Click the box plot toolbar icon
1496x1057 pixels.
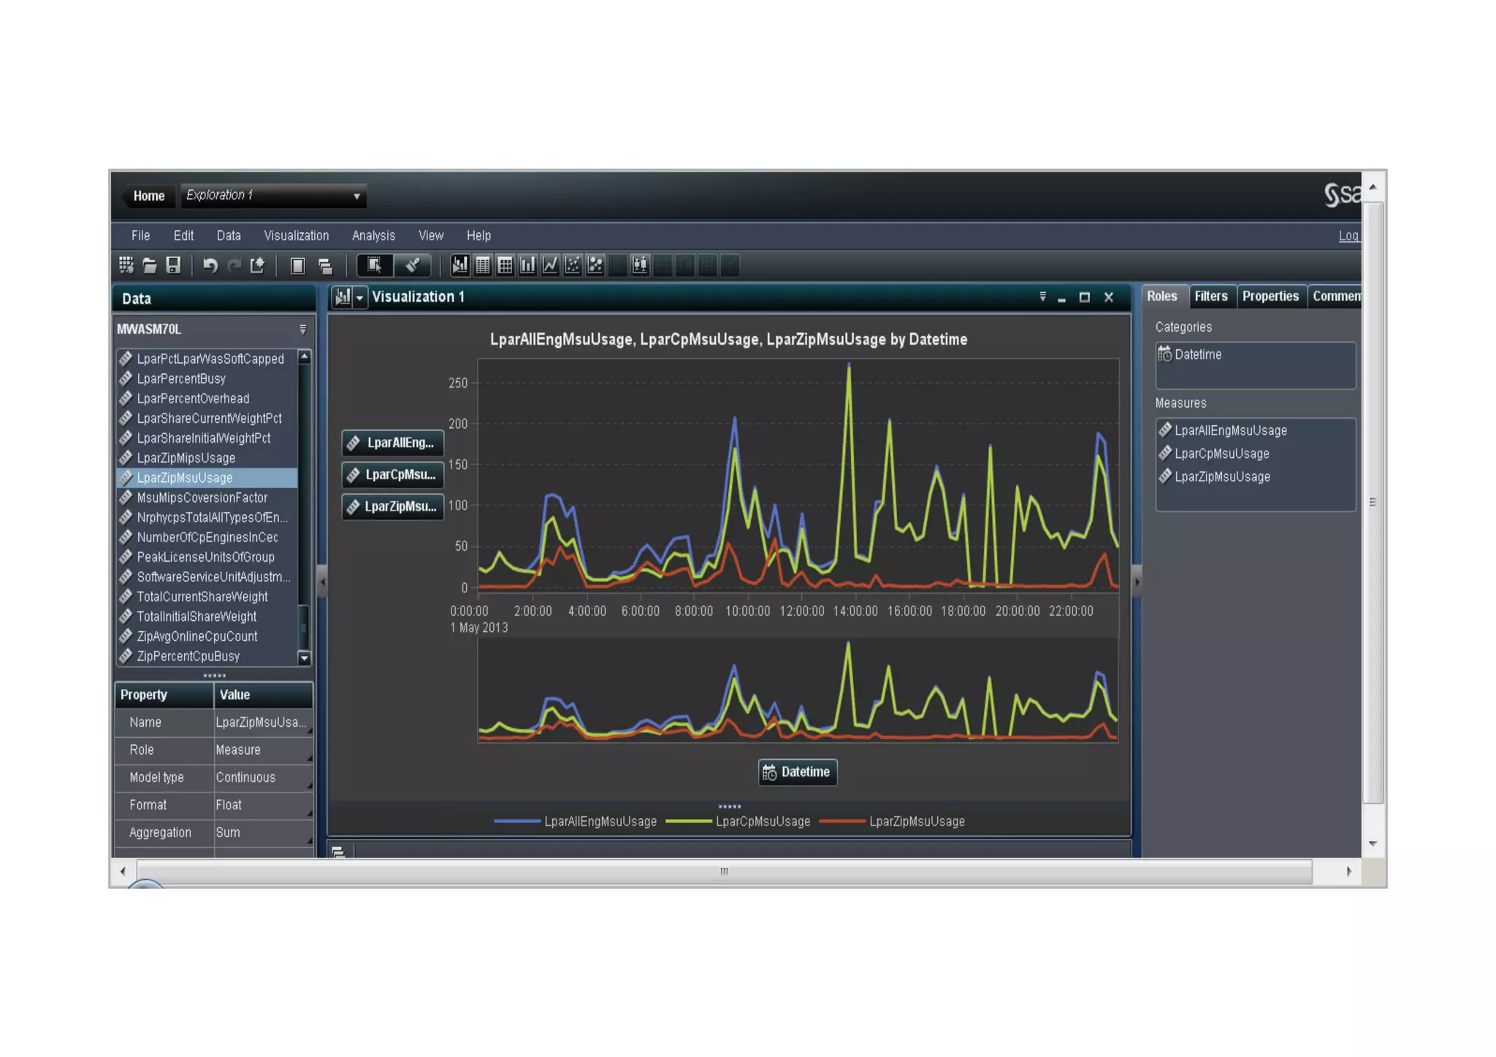640,266
